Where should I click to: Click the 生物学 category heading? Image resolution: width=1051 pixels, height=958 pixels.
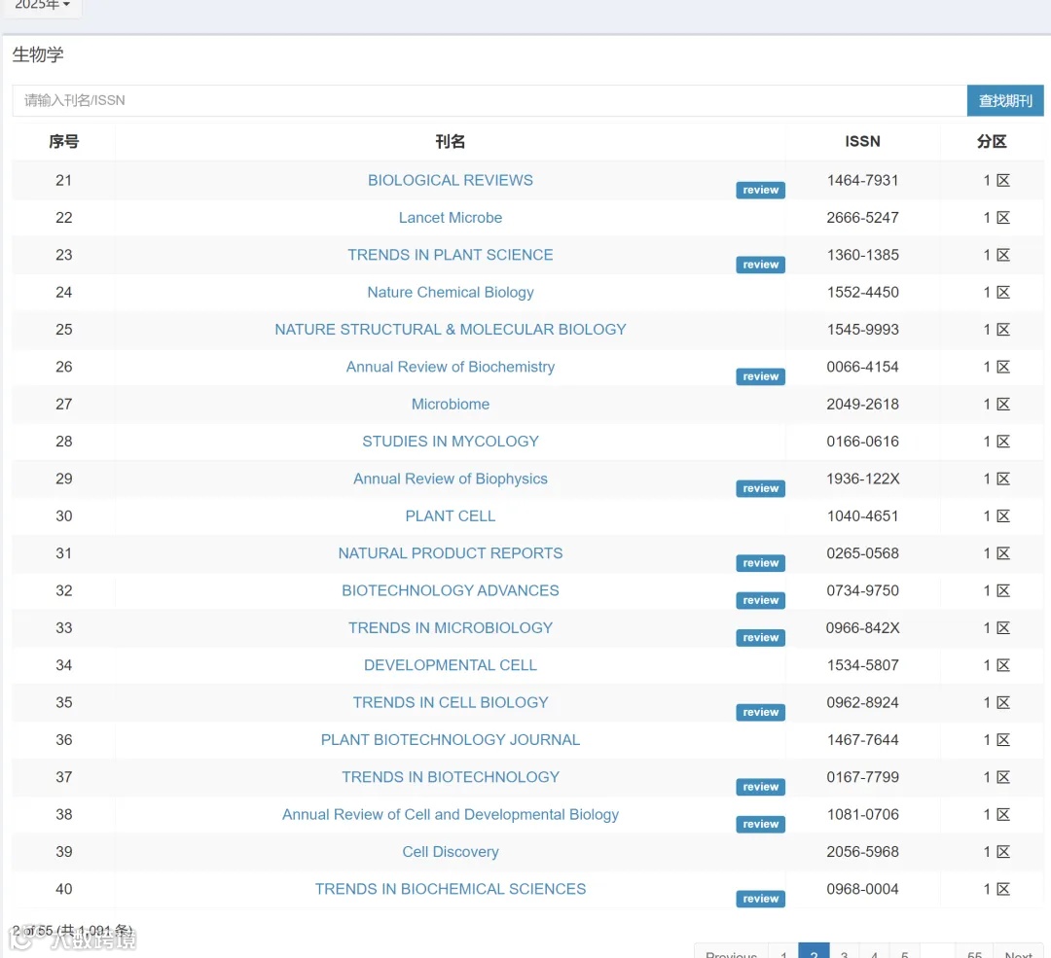[x=38, y=54]
